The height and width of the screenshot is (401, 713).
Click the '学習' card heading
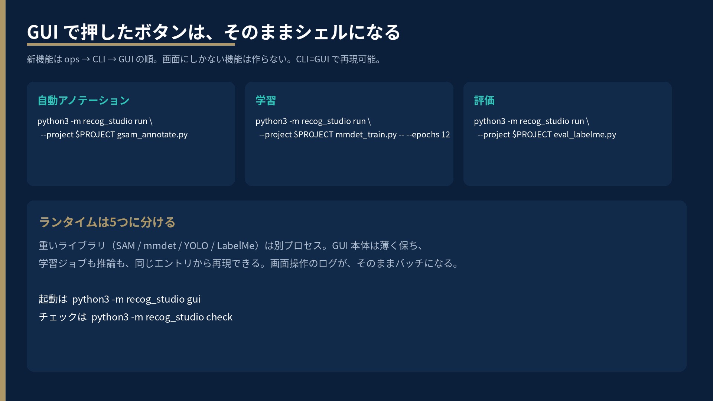click(266, 100)
